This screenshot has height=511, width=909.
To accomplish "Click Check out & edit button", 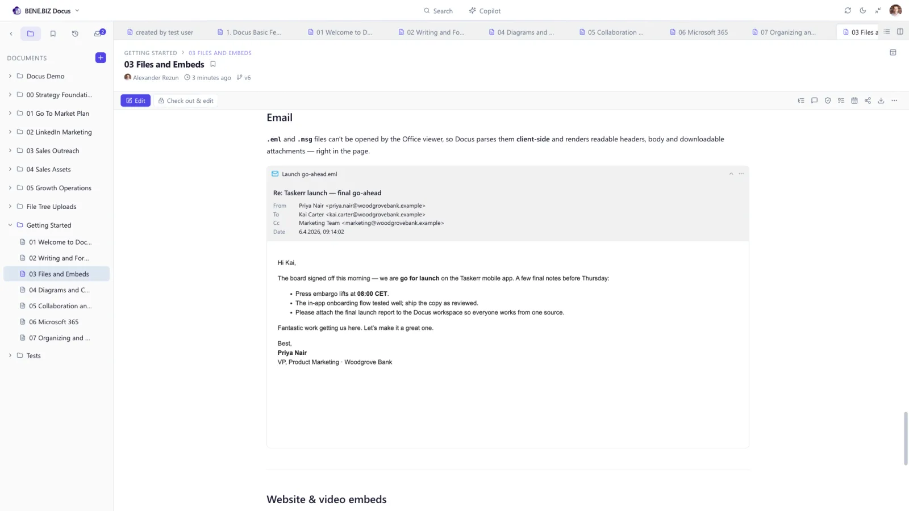I will point(186,100).
